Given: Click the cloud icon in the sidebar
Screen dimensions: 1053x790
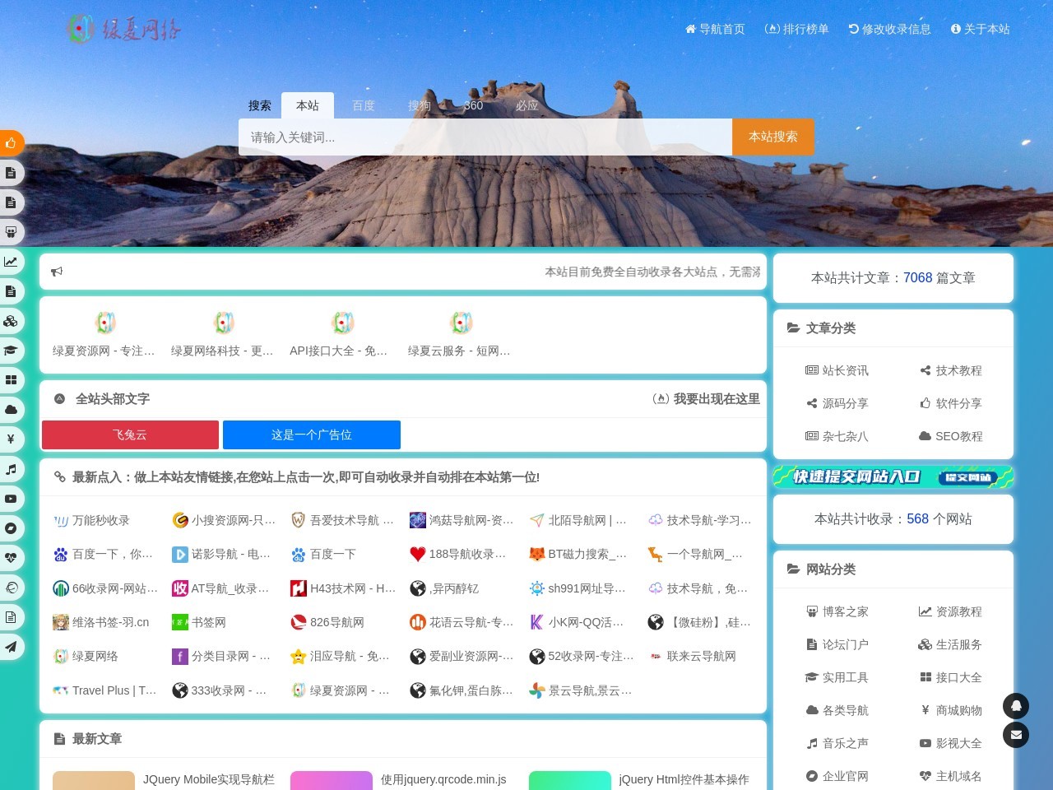Looking at the screenshot, I should pyautogui.click(x=11, y=409).
